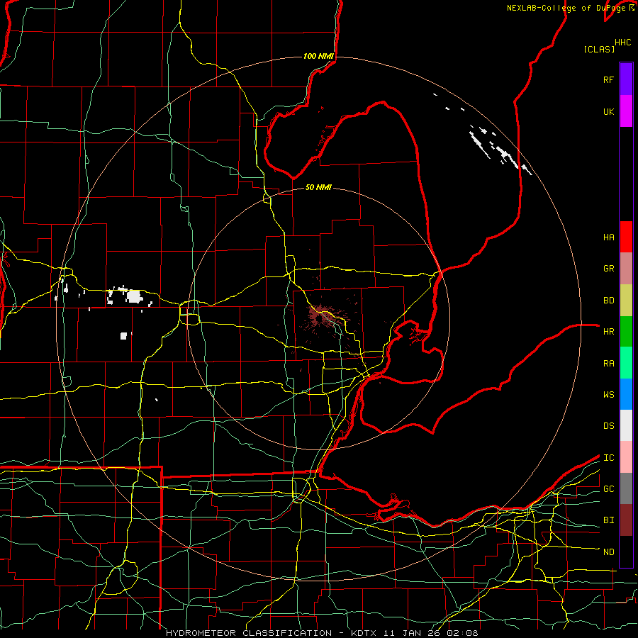Image resolution: width=638 pixels, height=638 pixels.
Task: Select the "HR" legend label
Action: click(608, 331)
